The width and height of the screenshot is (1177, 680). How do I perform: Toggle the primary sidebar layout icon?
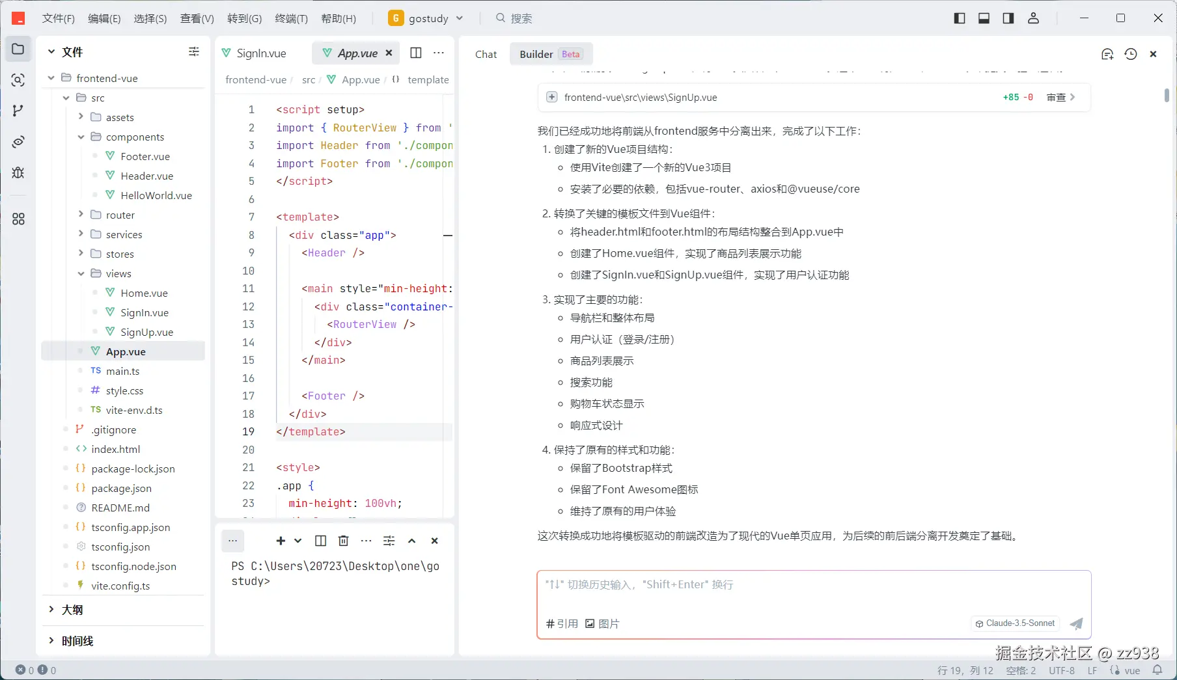click(960, 18)
